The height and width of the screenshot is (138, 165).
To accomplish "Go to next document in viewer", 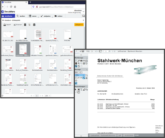I will click(x=92, y=51).
